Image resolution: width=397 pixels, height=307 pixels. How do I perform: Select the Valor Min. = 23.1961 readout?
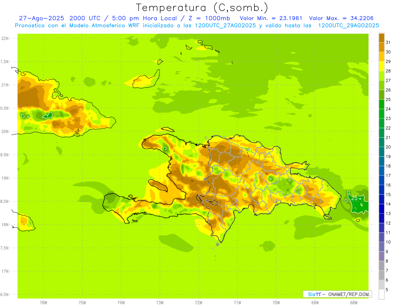click(271, 18)
